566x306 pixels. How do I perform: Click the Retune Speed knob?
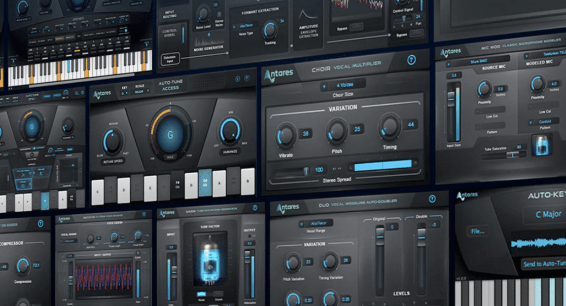tap(112, 141)
